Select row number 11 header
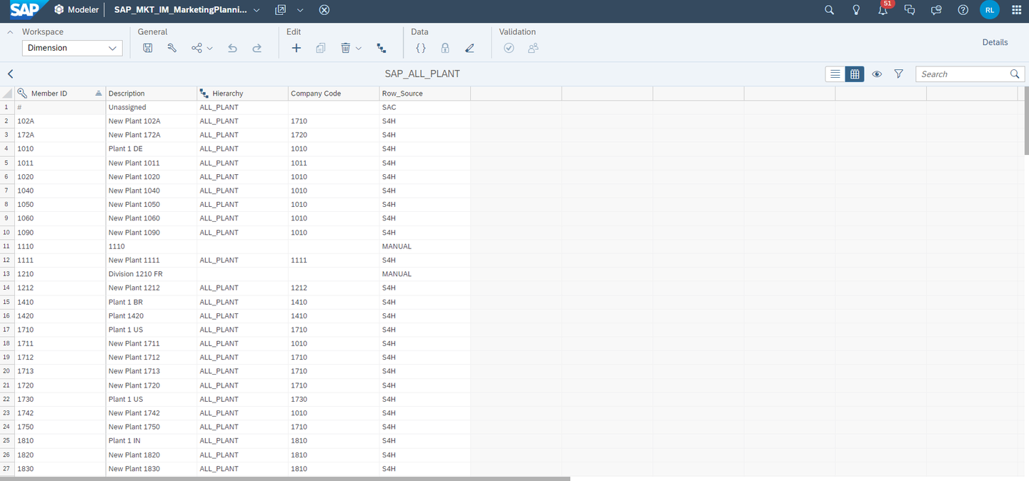The image size is (1029, 481). click(x=7, y=246)
